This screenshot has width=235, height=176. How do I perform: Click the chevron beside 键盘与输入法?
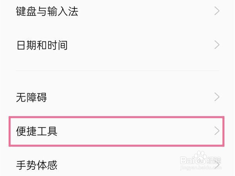click(217, 11)
